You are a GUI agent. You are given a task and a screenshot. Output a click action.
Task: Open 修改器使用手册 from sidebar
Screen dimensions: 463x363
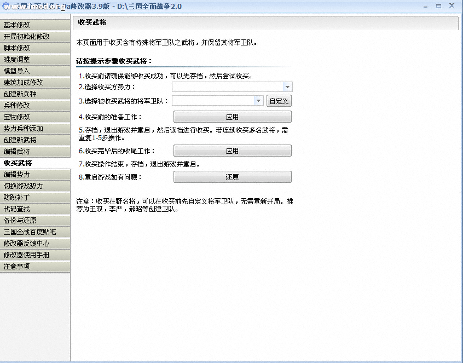coord(35,255)
